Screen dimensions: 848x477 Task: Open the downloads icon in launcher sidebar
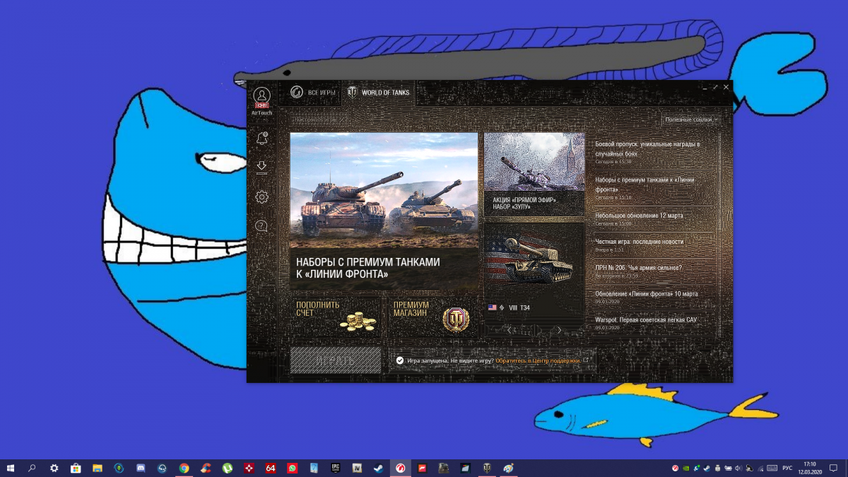pyautogui.click(x=261, y=167)
